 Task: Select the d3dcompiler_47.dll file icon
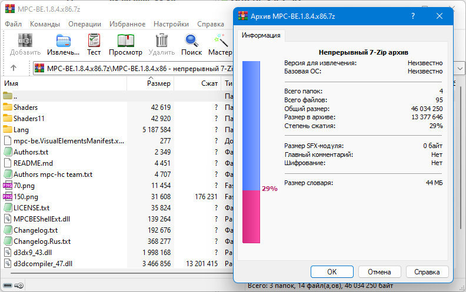[8, 264]
